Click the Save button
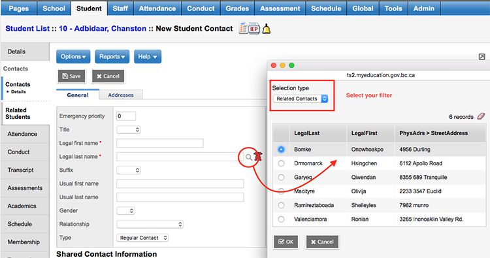Image resolution: width=490 pixels, height=258 pixels. pyautogui.click(x=72, y=76)
